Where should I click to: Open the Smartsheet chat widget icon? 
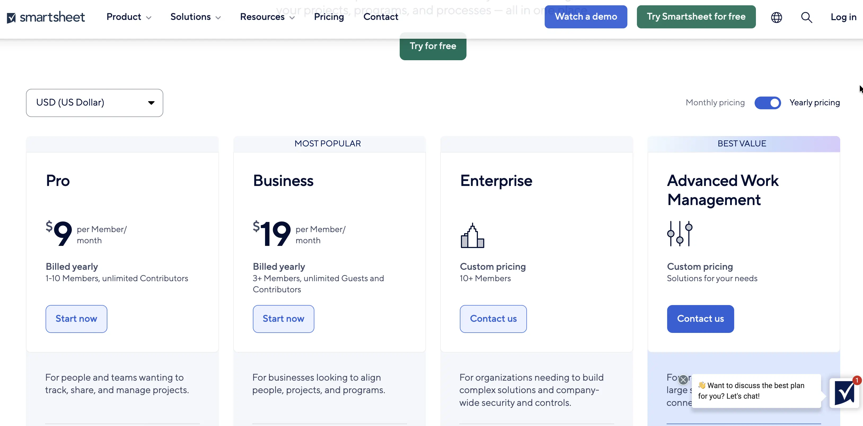[x=844, y=393]
